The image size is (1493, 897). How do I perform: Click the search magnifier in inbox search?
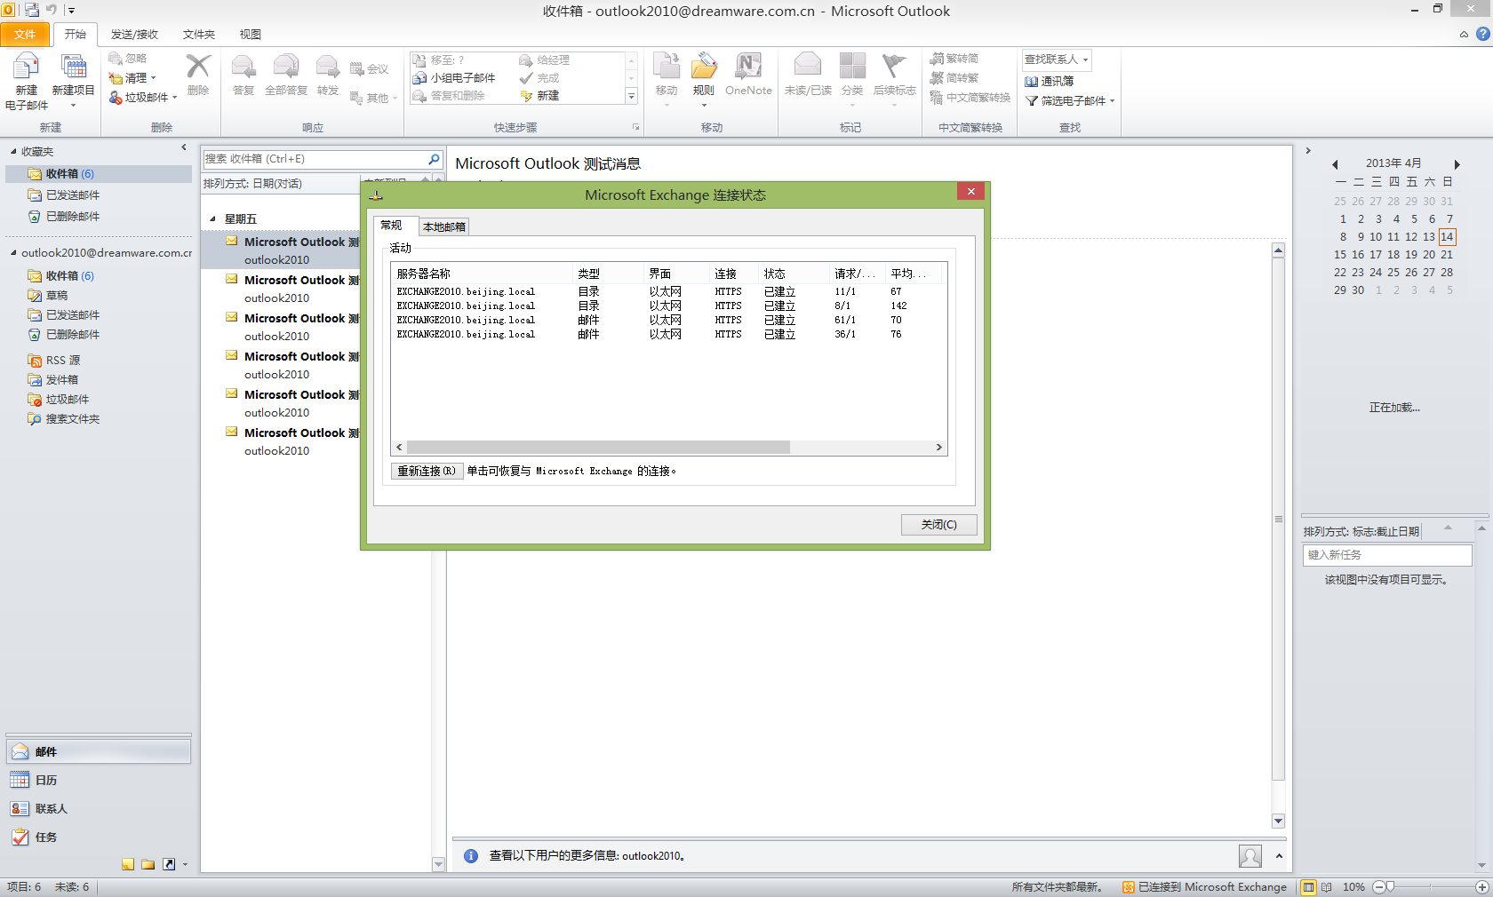(434, 159)
